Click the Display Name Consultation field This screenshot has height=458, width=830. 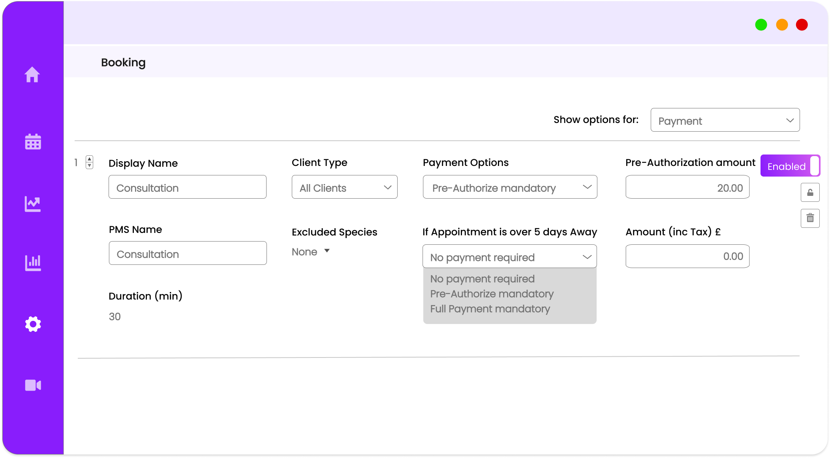tap(187, 187)
